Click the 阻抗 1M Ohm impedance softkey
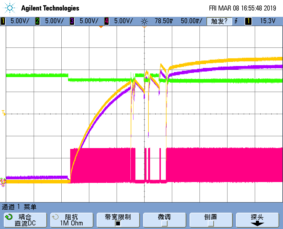Screen dimensions: 283x229 point(72,220)
